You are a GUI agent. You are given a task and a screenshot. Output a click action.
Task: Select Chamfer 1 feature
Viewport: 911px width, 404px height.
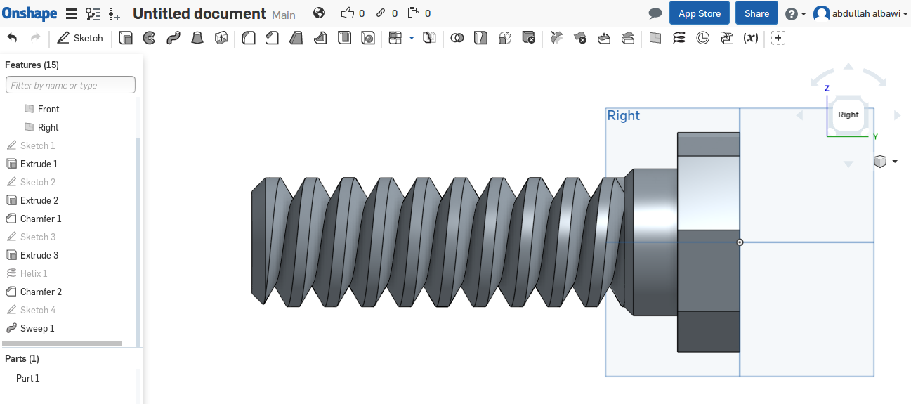pyautogui.click(x=41, y=219)
